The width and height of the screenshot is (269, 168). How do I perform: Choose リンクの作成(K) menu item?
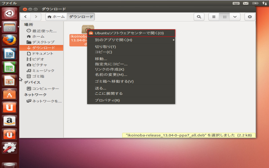131,69
